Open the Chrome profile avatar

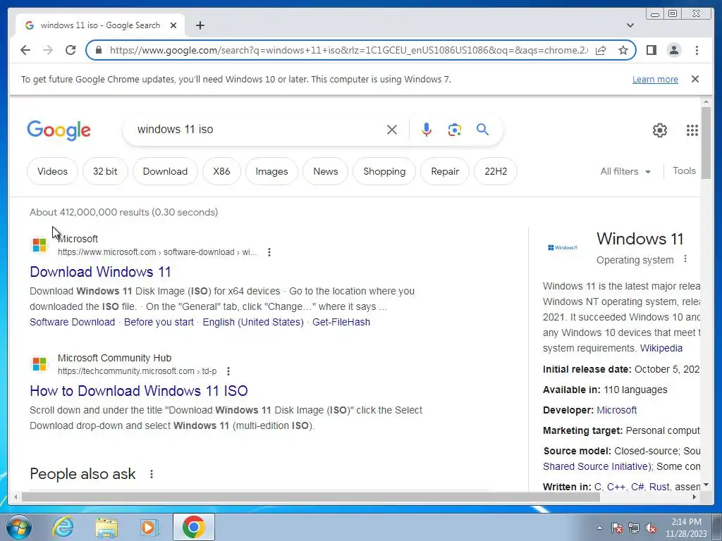tap(673, 50)
